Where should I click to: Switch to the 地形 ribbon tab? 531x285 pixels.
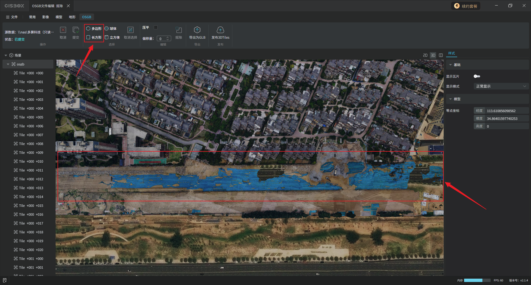72,17
